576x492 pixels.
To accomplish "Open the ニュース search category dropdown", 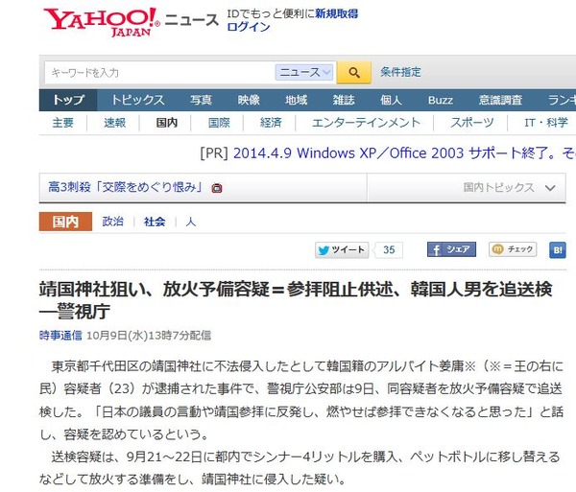I will click(304, 72).
